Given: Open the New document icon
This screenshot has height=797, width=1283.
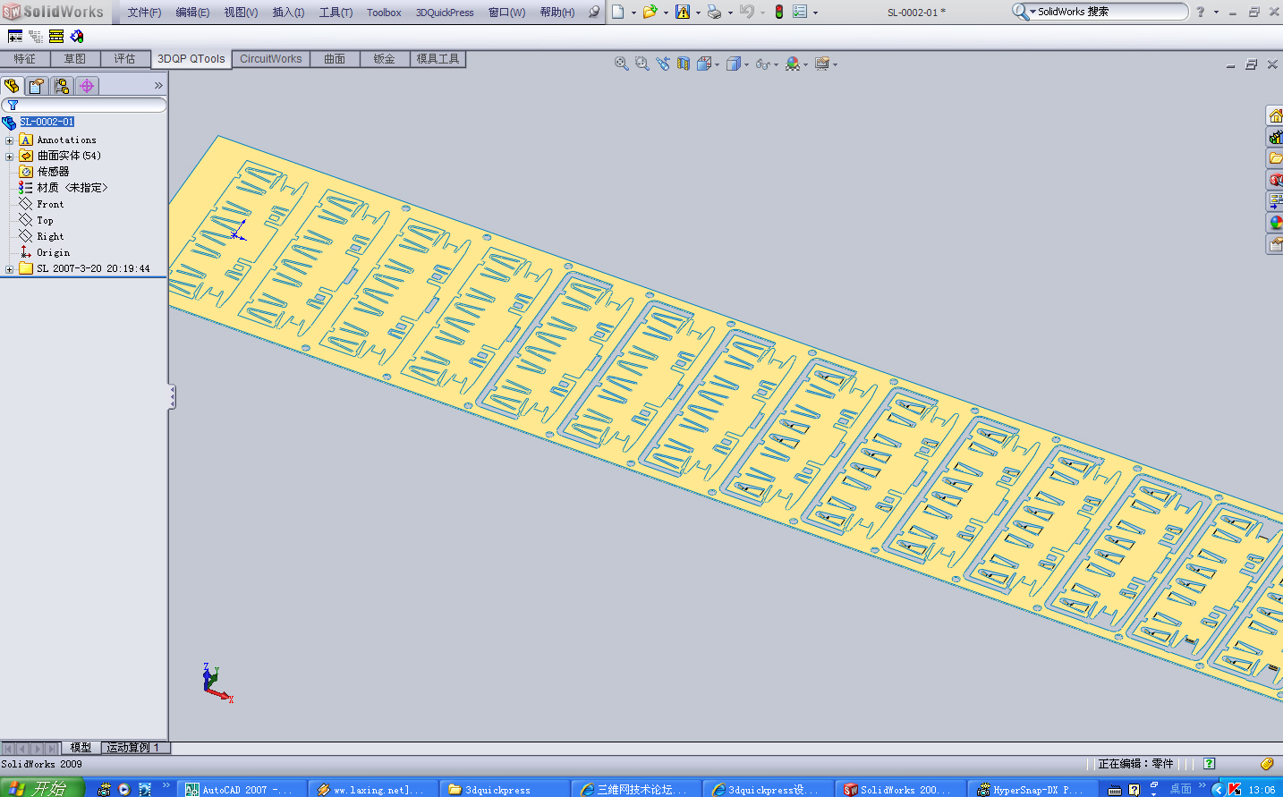Looking at the screenshot, I should 618,12.
